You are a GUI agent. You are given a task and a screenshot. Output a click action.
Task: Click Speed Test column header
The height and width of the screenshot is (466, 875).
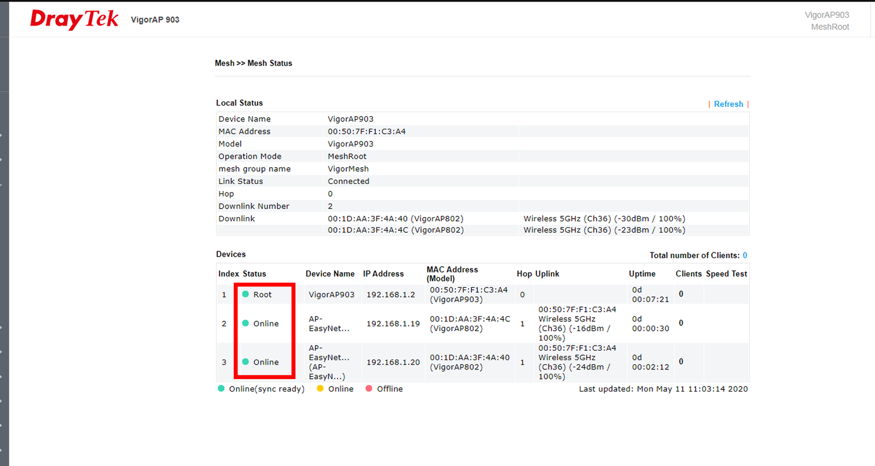726,274
